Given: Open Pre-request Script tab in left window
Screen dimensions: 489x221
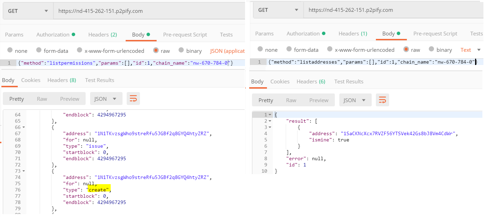Looking at the screenshot, I should point(185,34).
